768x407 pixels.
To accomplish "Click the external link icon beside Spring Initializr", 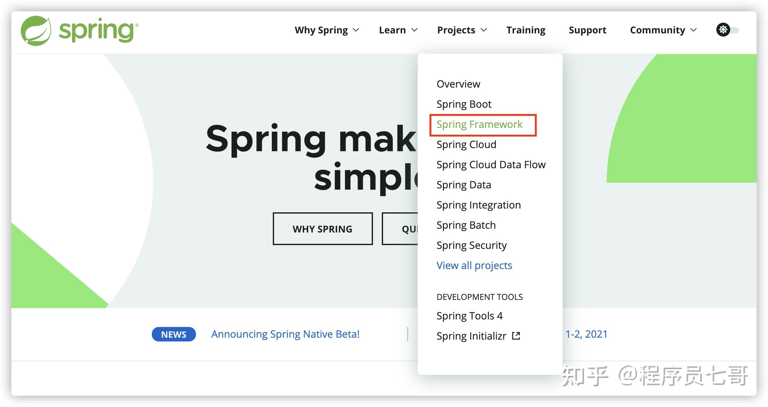I will pyautogui.click(x=516, y=336).
